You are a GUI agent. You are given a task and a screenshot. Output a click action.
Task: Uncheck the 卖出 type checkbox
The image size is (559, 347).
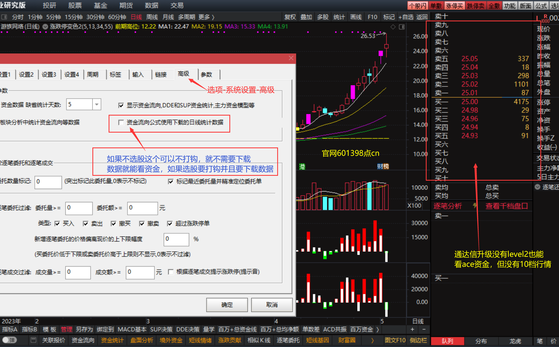pos(86,224)
